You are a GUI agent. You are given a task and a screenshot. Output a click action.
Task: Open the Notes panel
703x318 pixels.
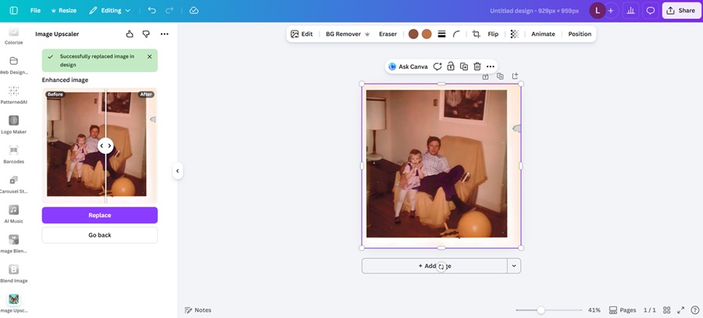coord(198,310)
